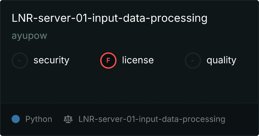259x136 pixels.
Task: Click the scales license icon in footer
Action: 68,119
